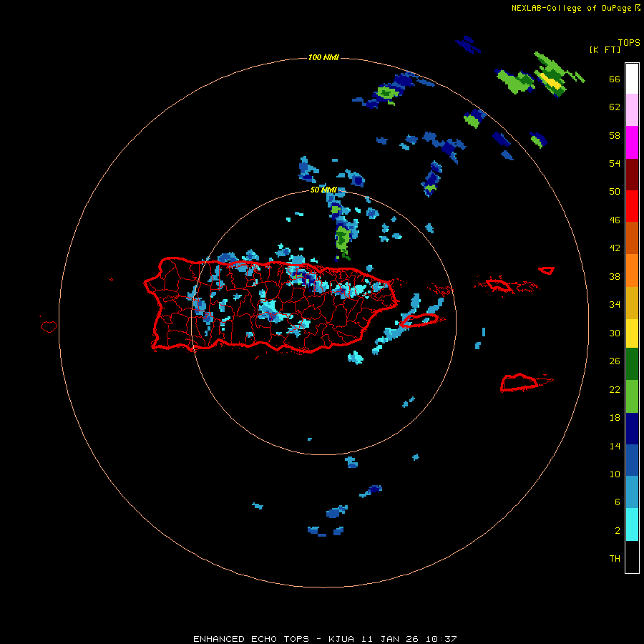Select the dark green legend swatch
The image size is (644, 644).
pos(632,364)
